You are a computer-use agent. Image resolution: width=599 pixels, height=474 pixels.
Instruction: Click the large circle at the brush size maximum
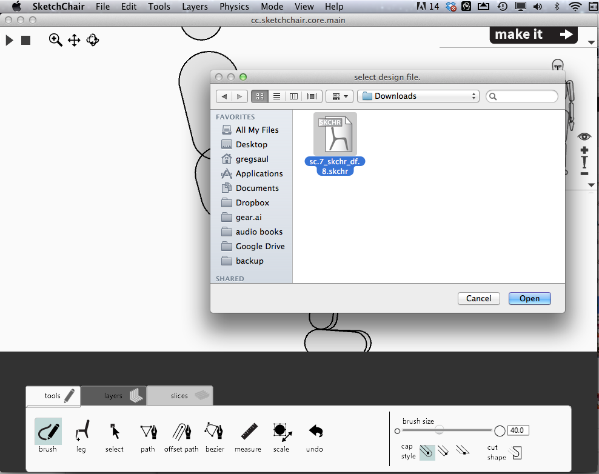click(x=500, y=431)
